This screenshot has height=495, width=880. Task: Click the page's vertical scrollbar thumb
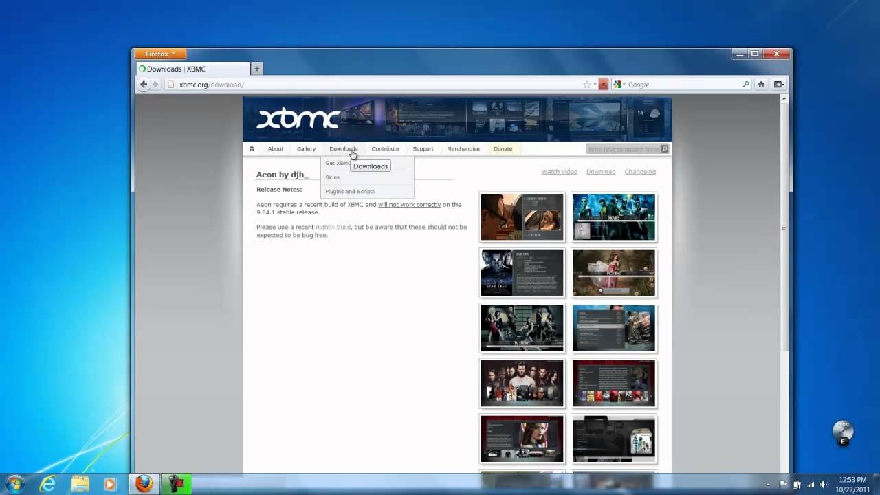pyautogui.click(x=783, y=227)
